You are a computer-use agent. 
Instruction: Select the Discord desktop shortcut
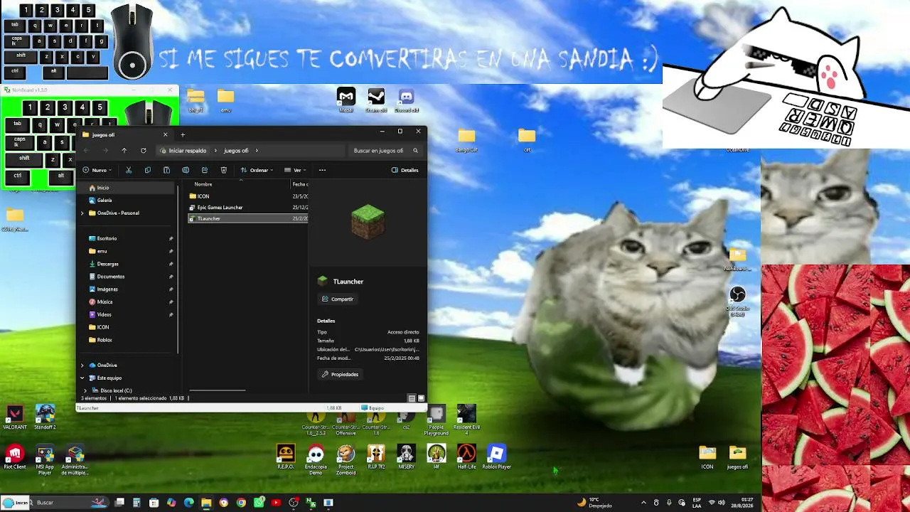click(407, 100)
